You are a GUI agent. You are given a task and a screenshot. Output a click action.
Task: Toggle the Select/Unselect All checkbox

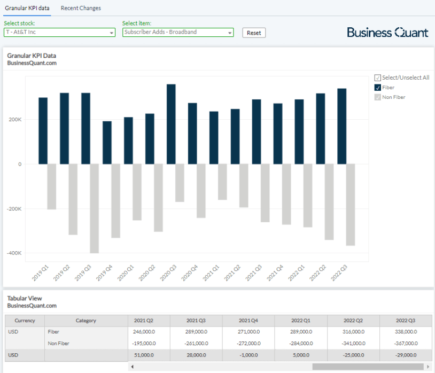(x=378, y=77)
